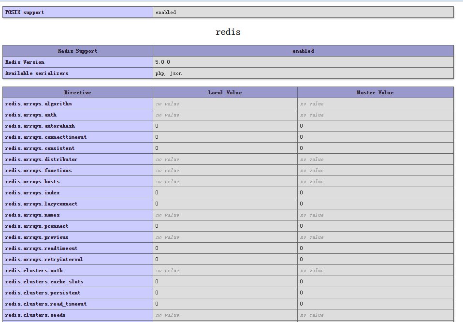Select the "enabled" value beside POSIX support
Image resolution: width=463 pixels, height=322 pixels.
166,13
